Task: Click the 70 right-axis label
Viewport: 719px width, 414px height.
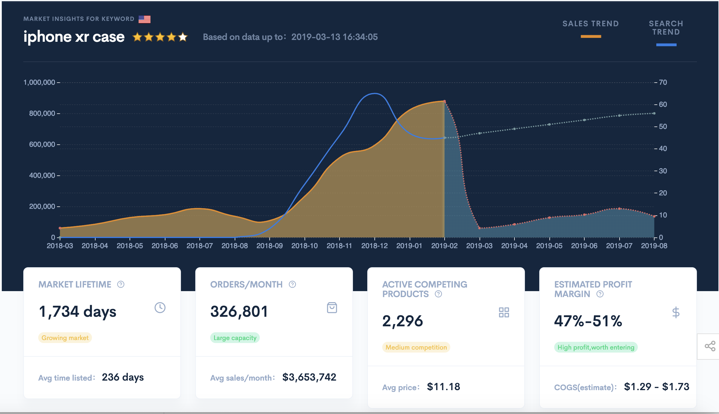Action: 663,82
